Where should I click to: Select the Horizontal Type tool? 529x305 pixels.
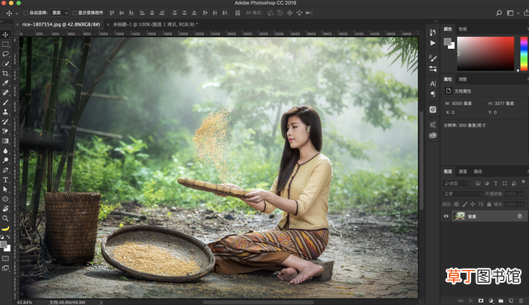tap(6, 180)
